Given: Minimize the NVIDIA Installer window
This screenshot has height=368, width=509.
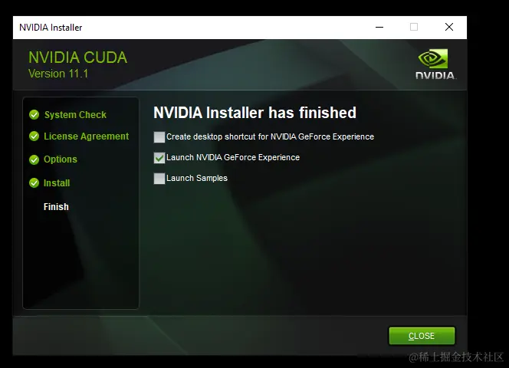Looking at the screenshot, I should [379, 28].
